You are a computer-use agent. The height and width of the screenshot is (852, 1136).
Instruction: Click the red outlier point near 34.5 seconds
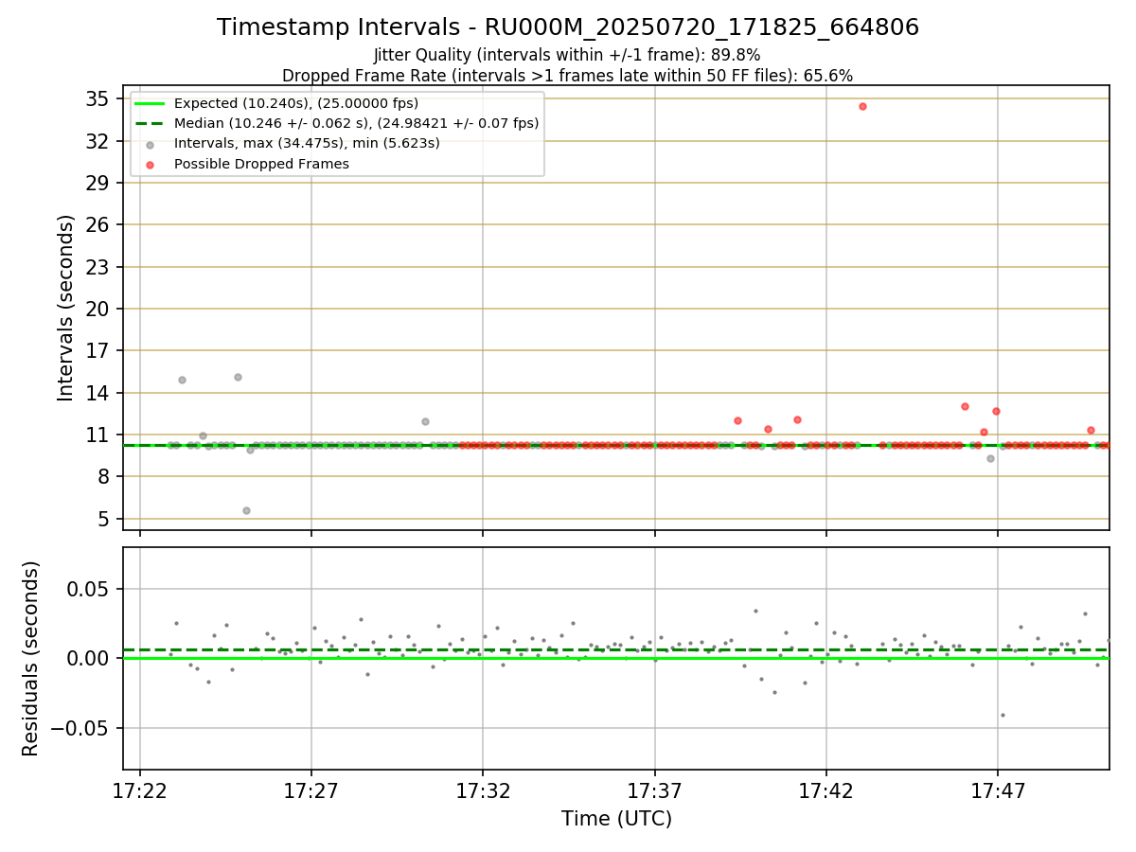point(862,106)
